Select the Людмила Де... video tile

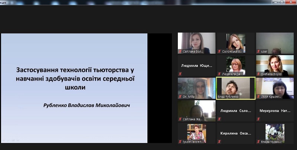(236, 65)
